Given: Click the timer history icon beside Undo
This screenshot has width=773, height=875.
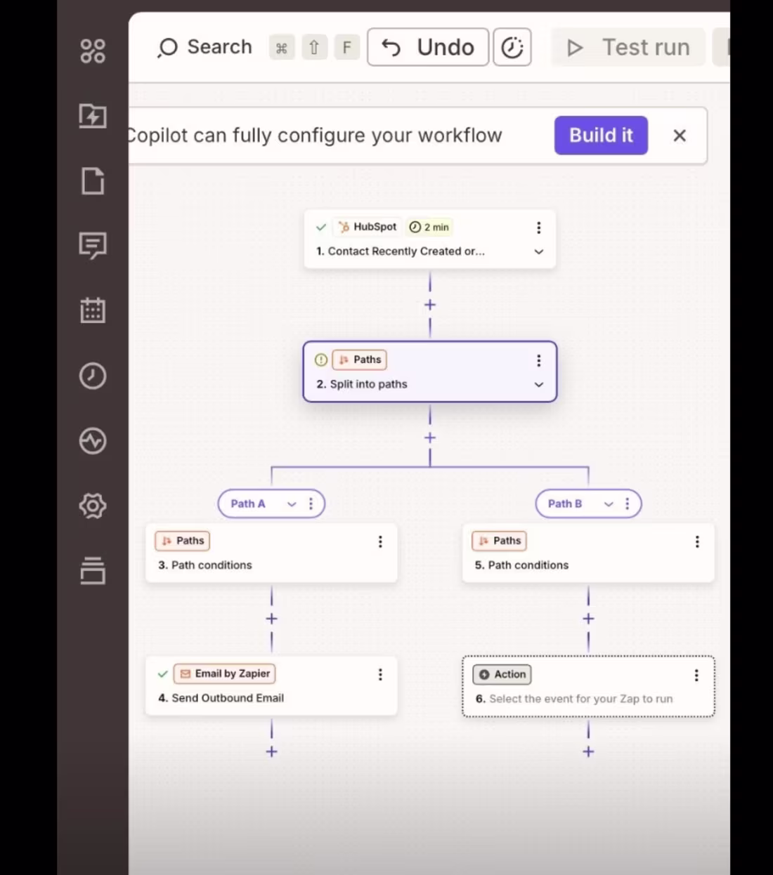Looking at the screenshot, I should (512, 47).
